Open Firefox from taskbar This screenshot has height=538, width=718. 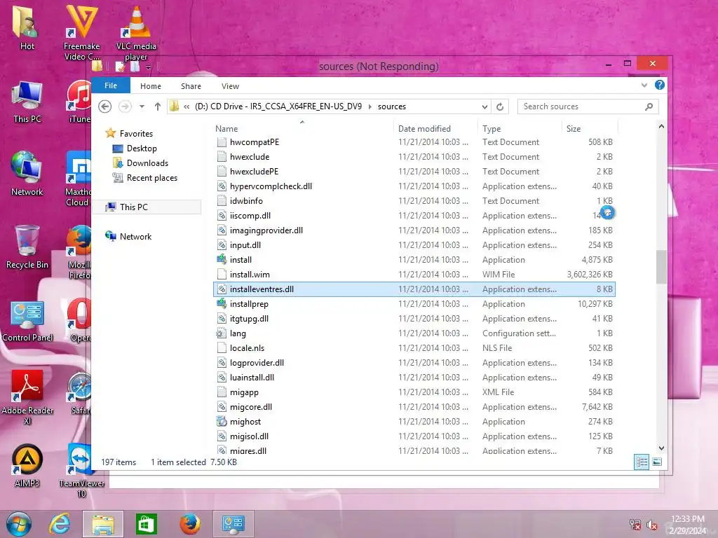[189, 524]
